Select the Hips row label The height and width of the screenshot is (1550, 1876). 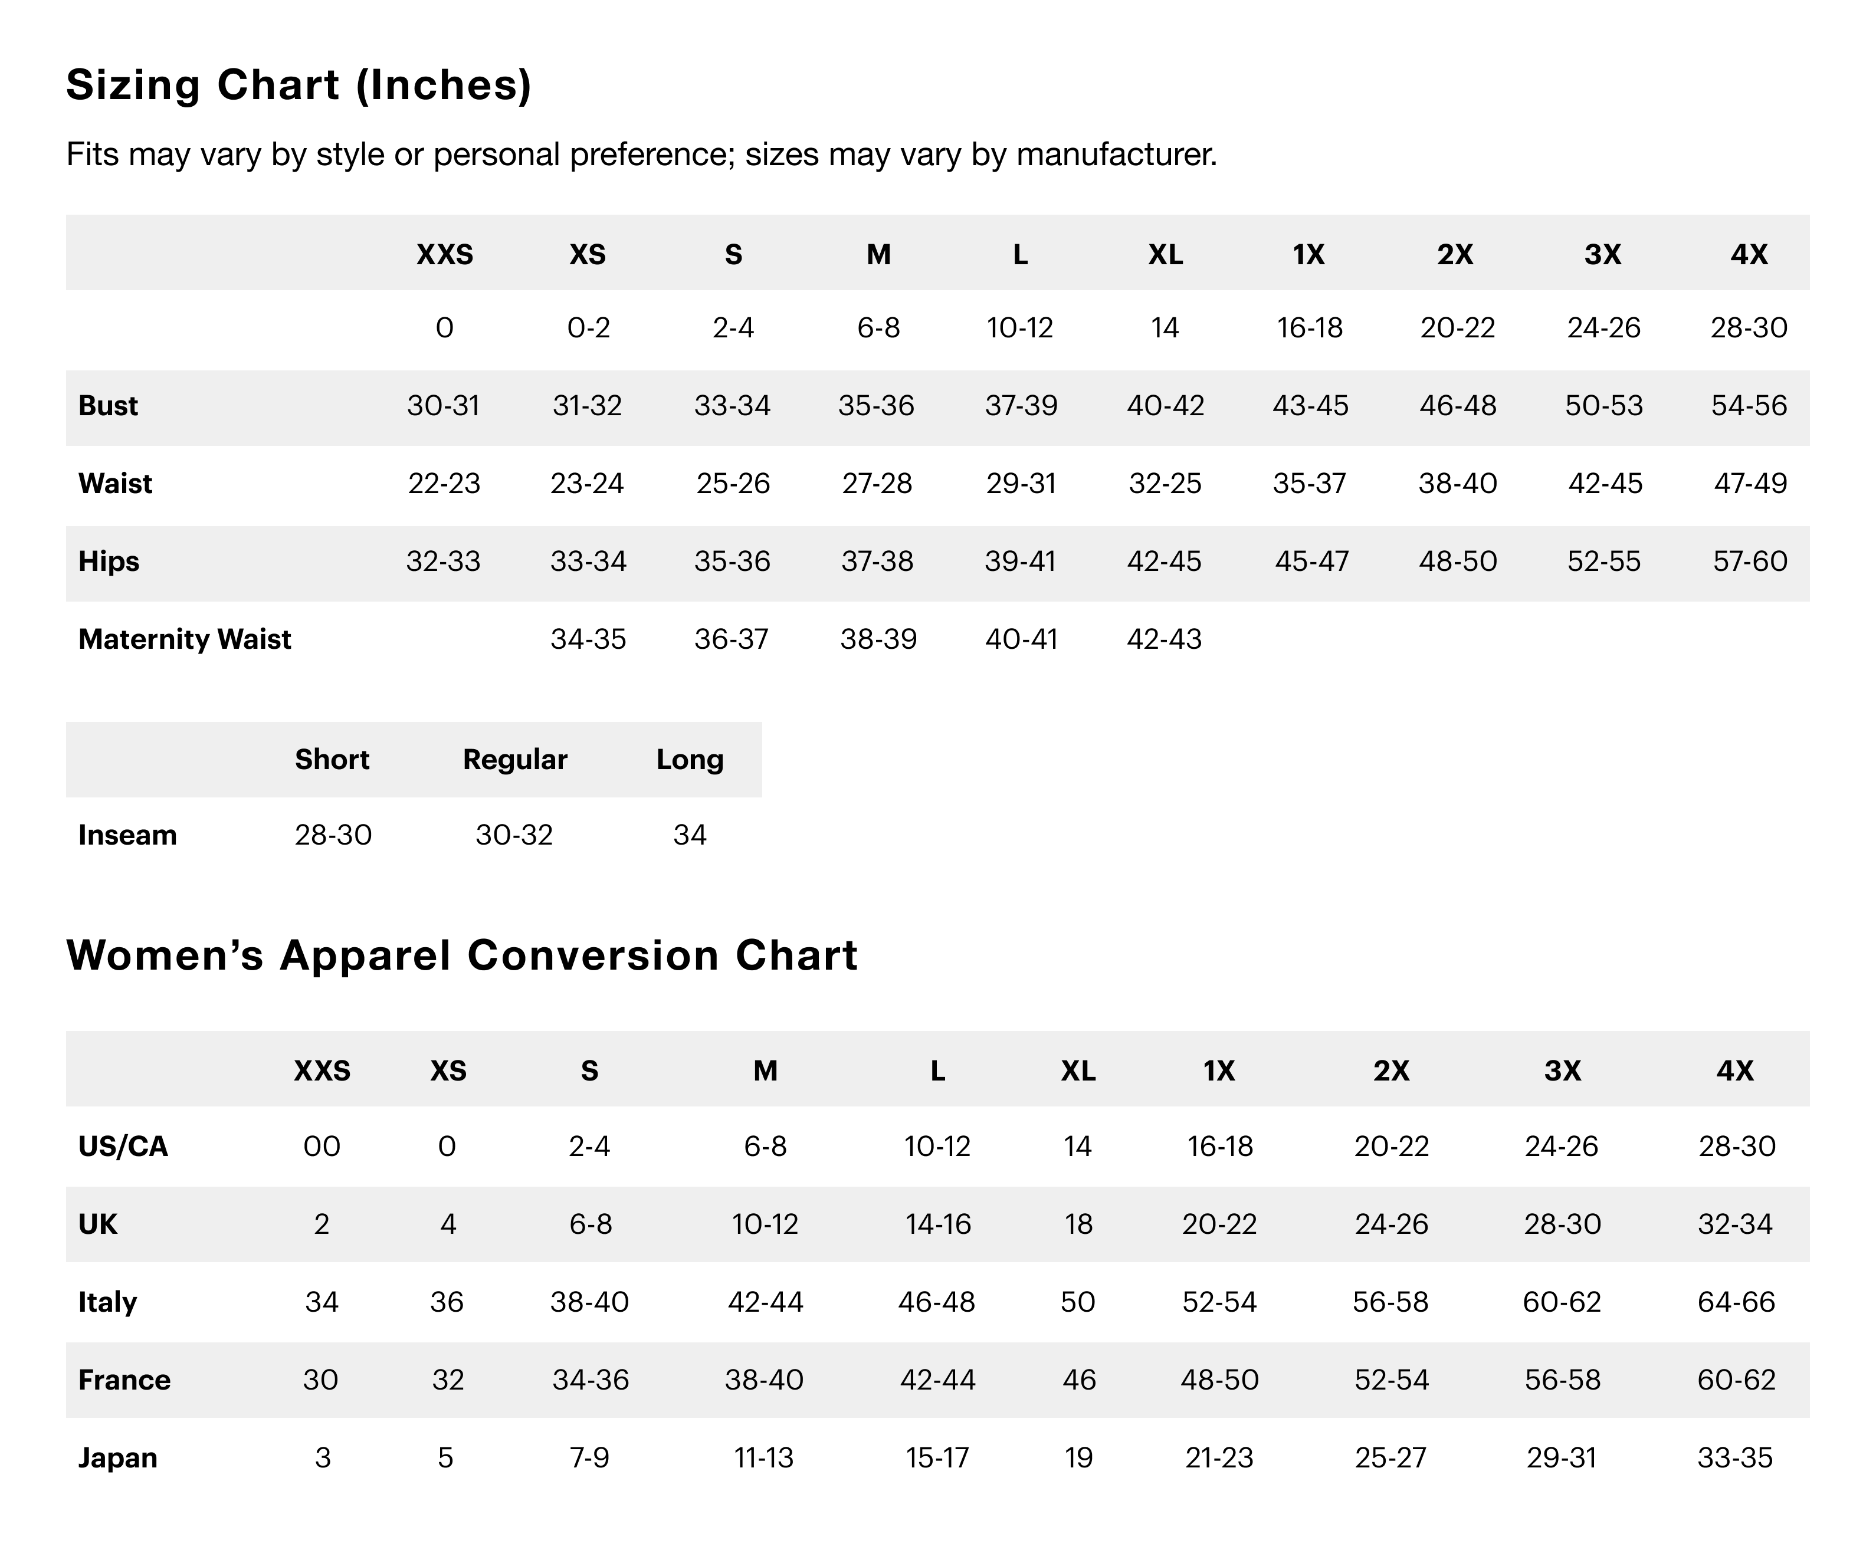[109, 561]
